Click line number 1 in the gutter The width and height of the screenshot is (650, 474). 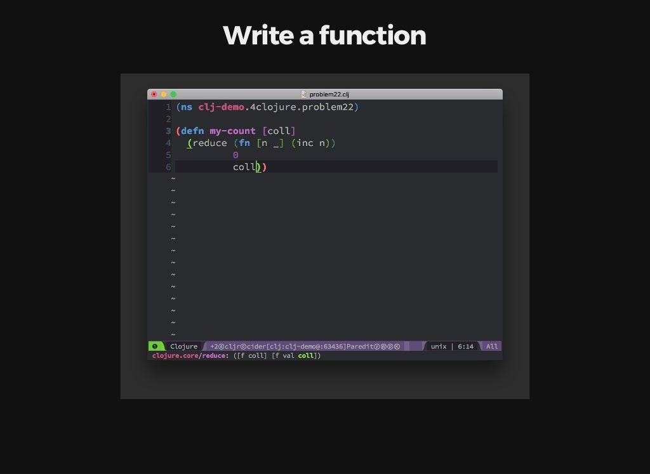click(x=168, y=107)
